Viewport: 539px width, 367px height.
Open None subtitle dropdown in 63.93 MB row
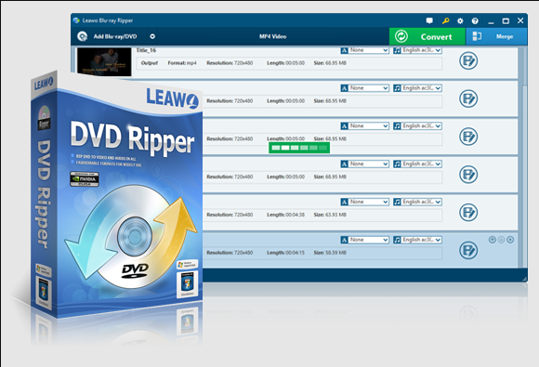[369, 202]
